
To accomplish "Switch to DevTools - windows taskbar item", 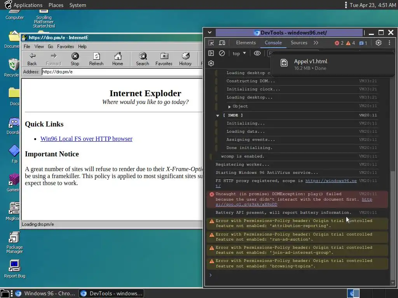I will pos(112,293).
